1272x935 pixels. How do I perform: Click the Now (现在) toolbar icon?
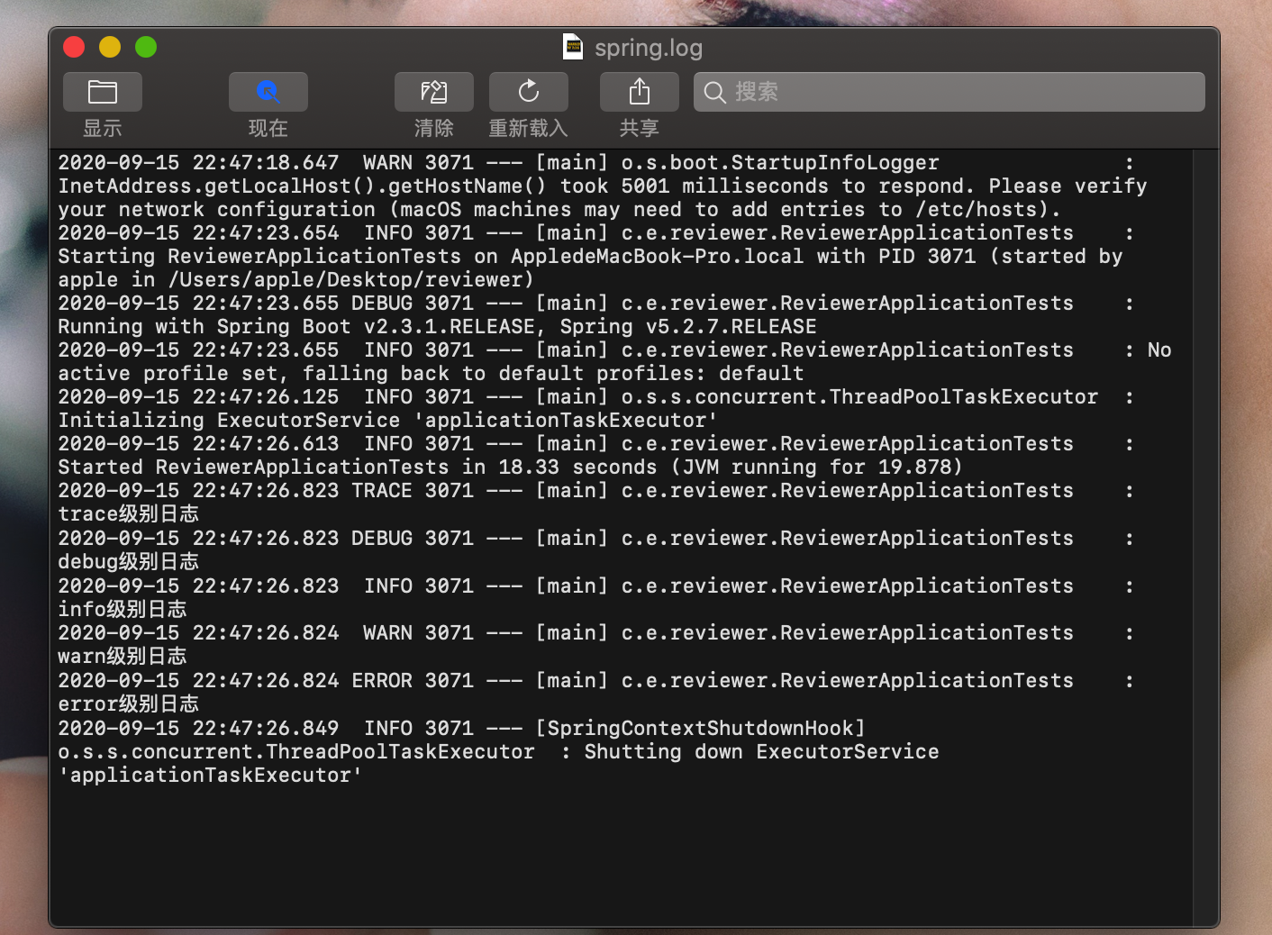tap(268, 92)
